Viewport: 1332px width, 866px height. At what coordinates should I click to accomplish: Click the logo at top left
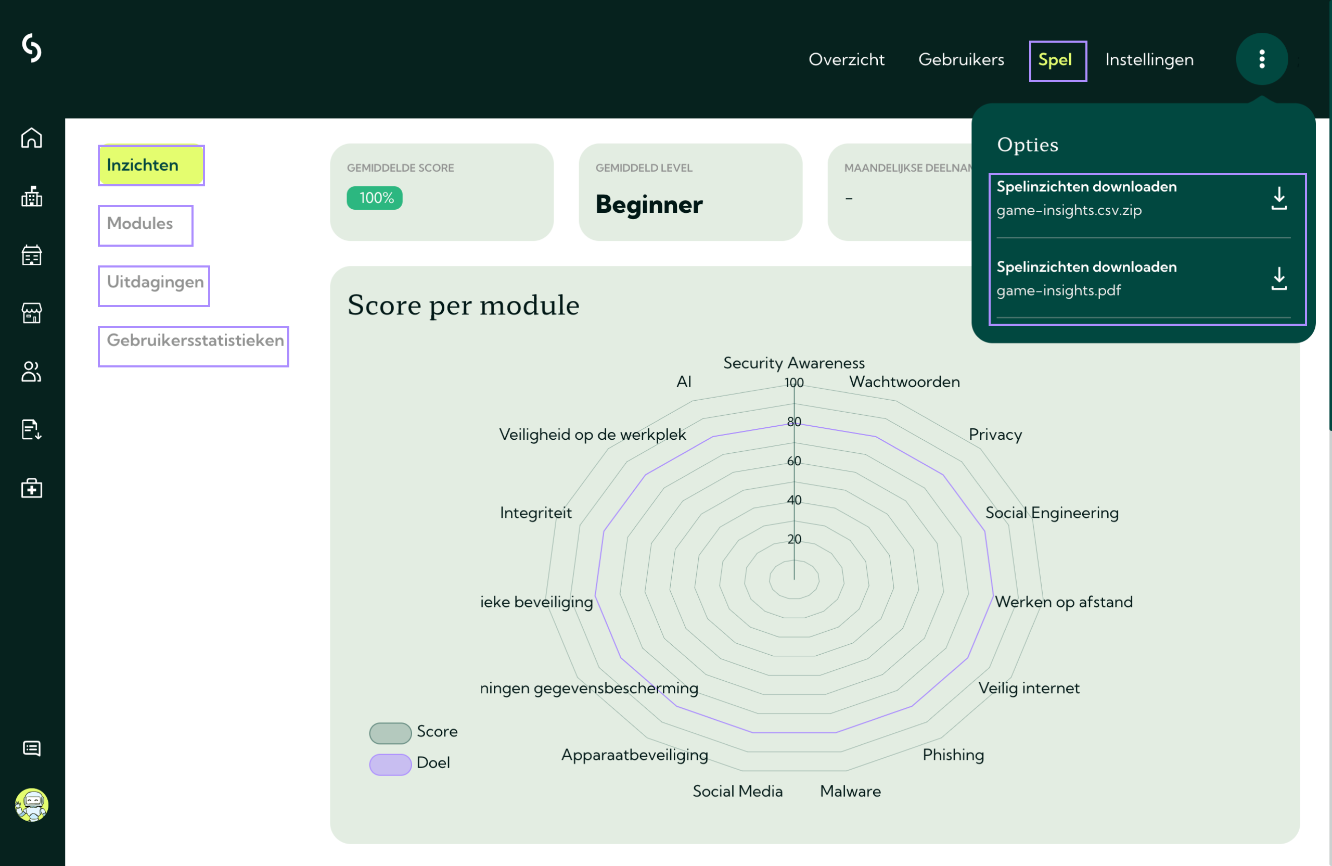pyautogui.click(x=32, y=48)
